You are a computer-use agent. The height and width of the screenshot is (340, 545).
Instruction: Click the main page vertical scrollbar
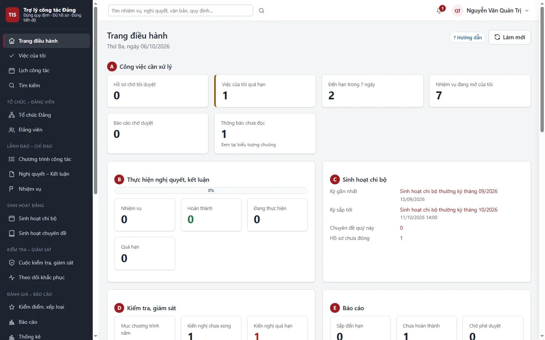[542, 70]
